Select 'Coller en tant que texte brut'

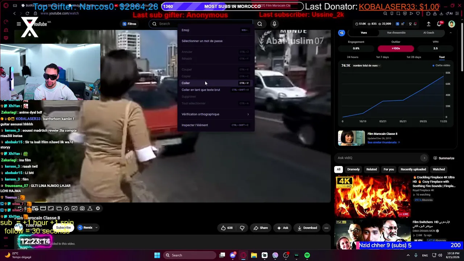[x=215, y=90]
